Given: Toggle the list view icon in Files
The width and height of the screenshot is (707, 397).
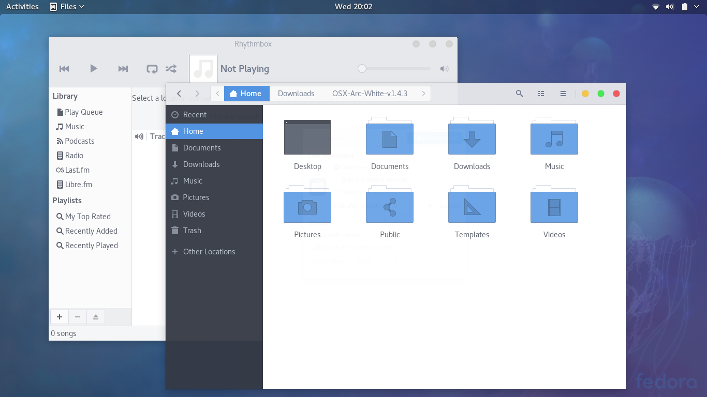Looking at the screenshot, I should click(x=541, y=94).
